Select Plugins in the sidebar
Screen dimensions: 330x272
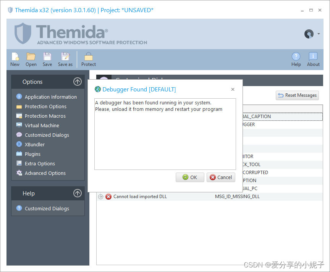click(x=32, y=154)
